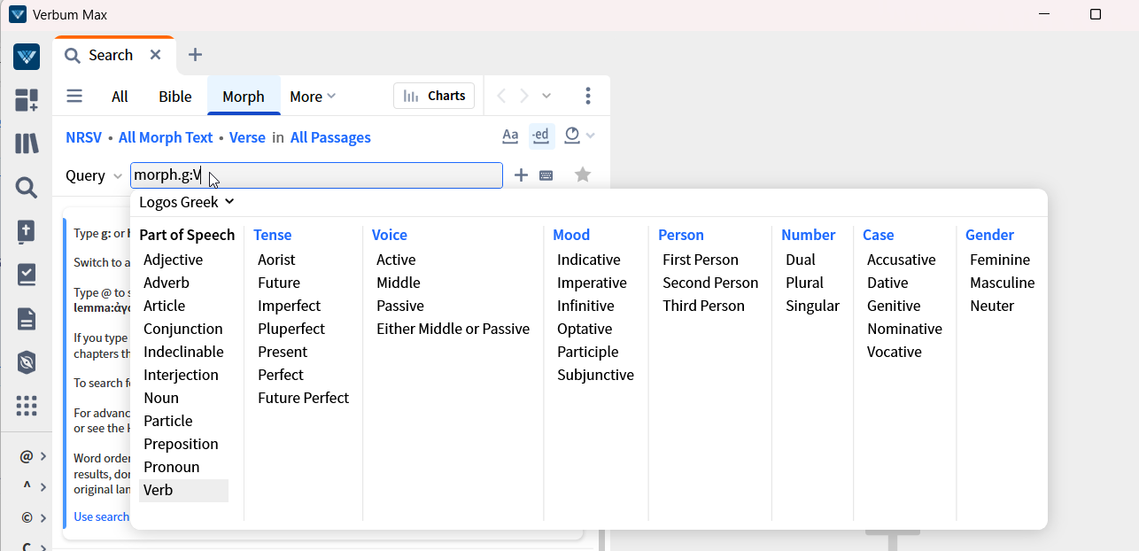Viewport: 1139px width, 551px height.
Task: Choose Aorist under Tense column
Action: tap(276, 260)
